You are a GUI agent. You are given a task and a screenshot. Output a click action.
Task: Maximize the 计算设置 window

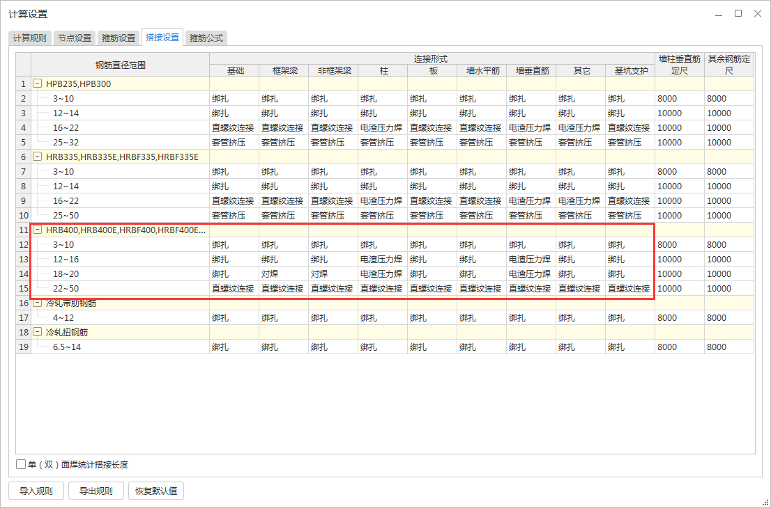(x=738, y=14)
